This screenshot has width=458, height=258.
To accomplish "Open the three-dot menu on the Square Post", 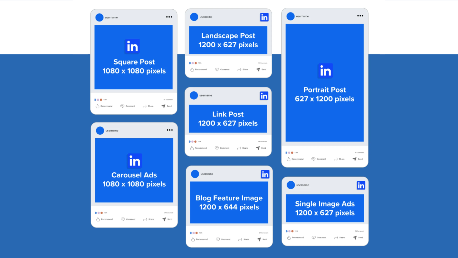I will [x=169, y=17].
